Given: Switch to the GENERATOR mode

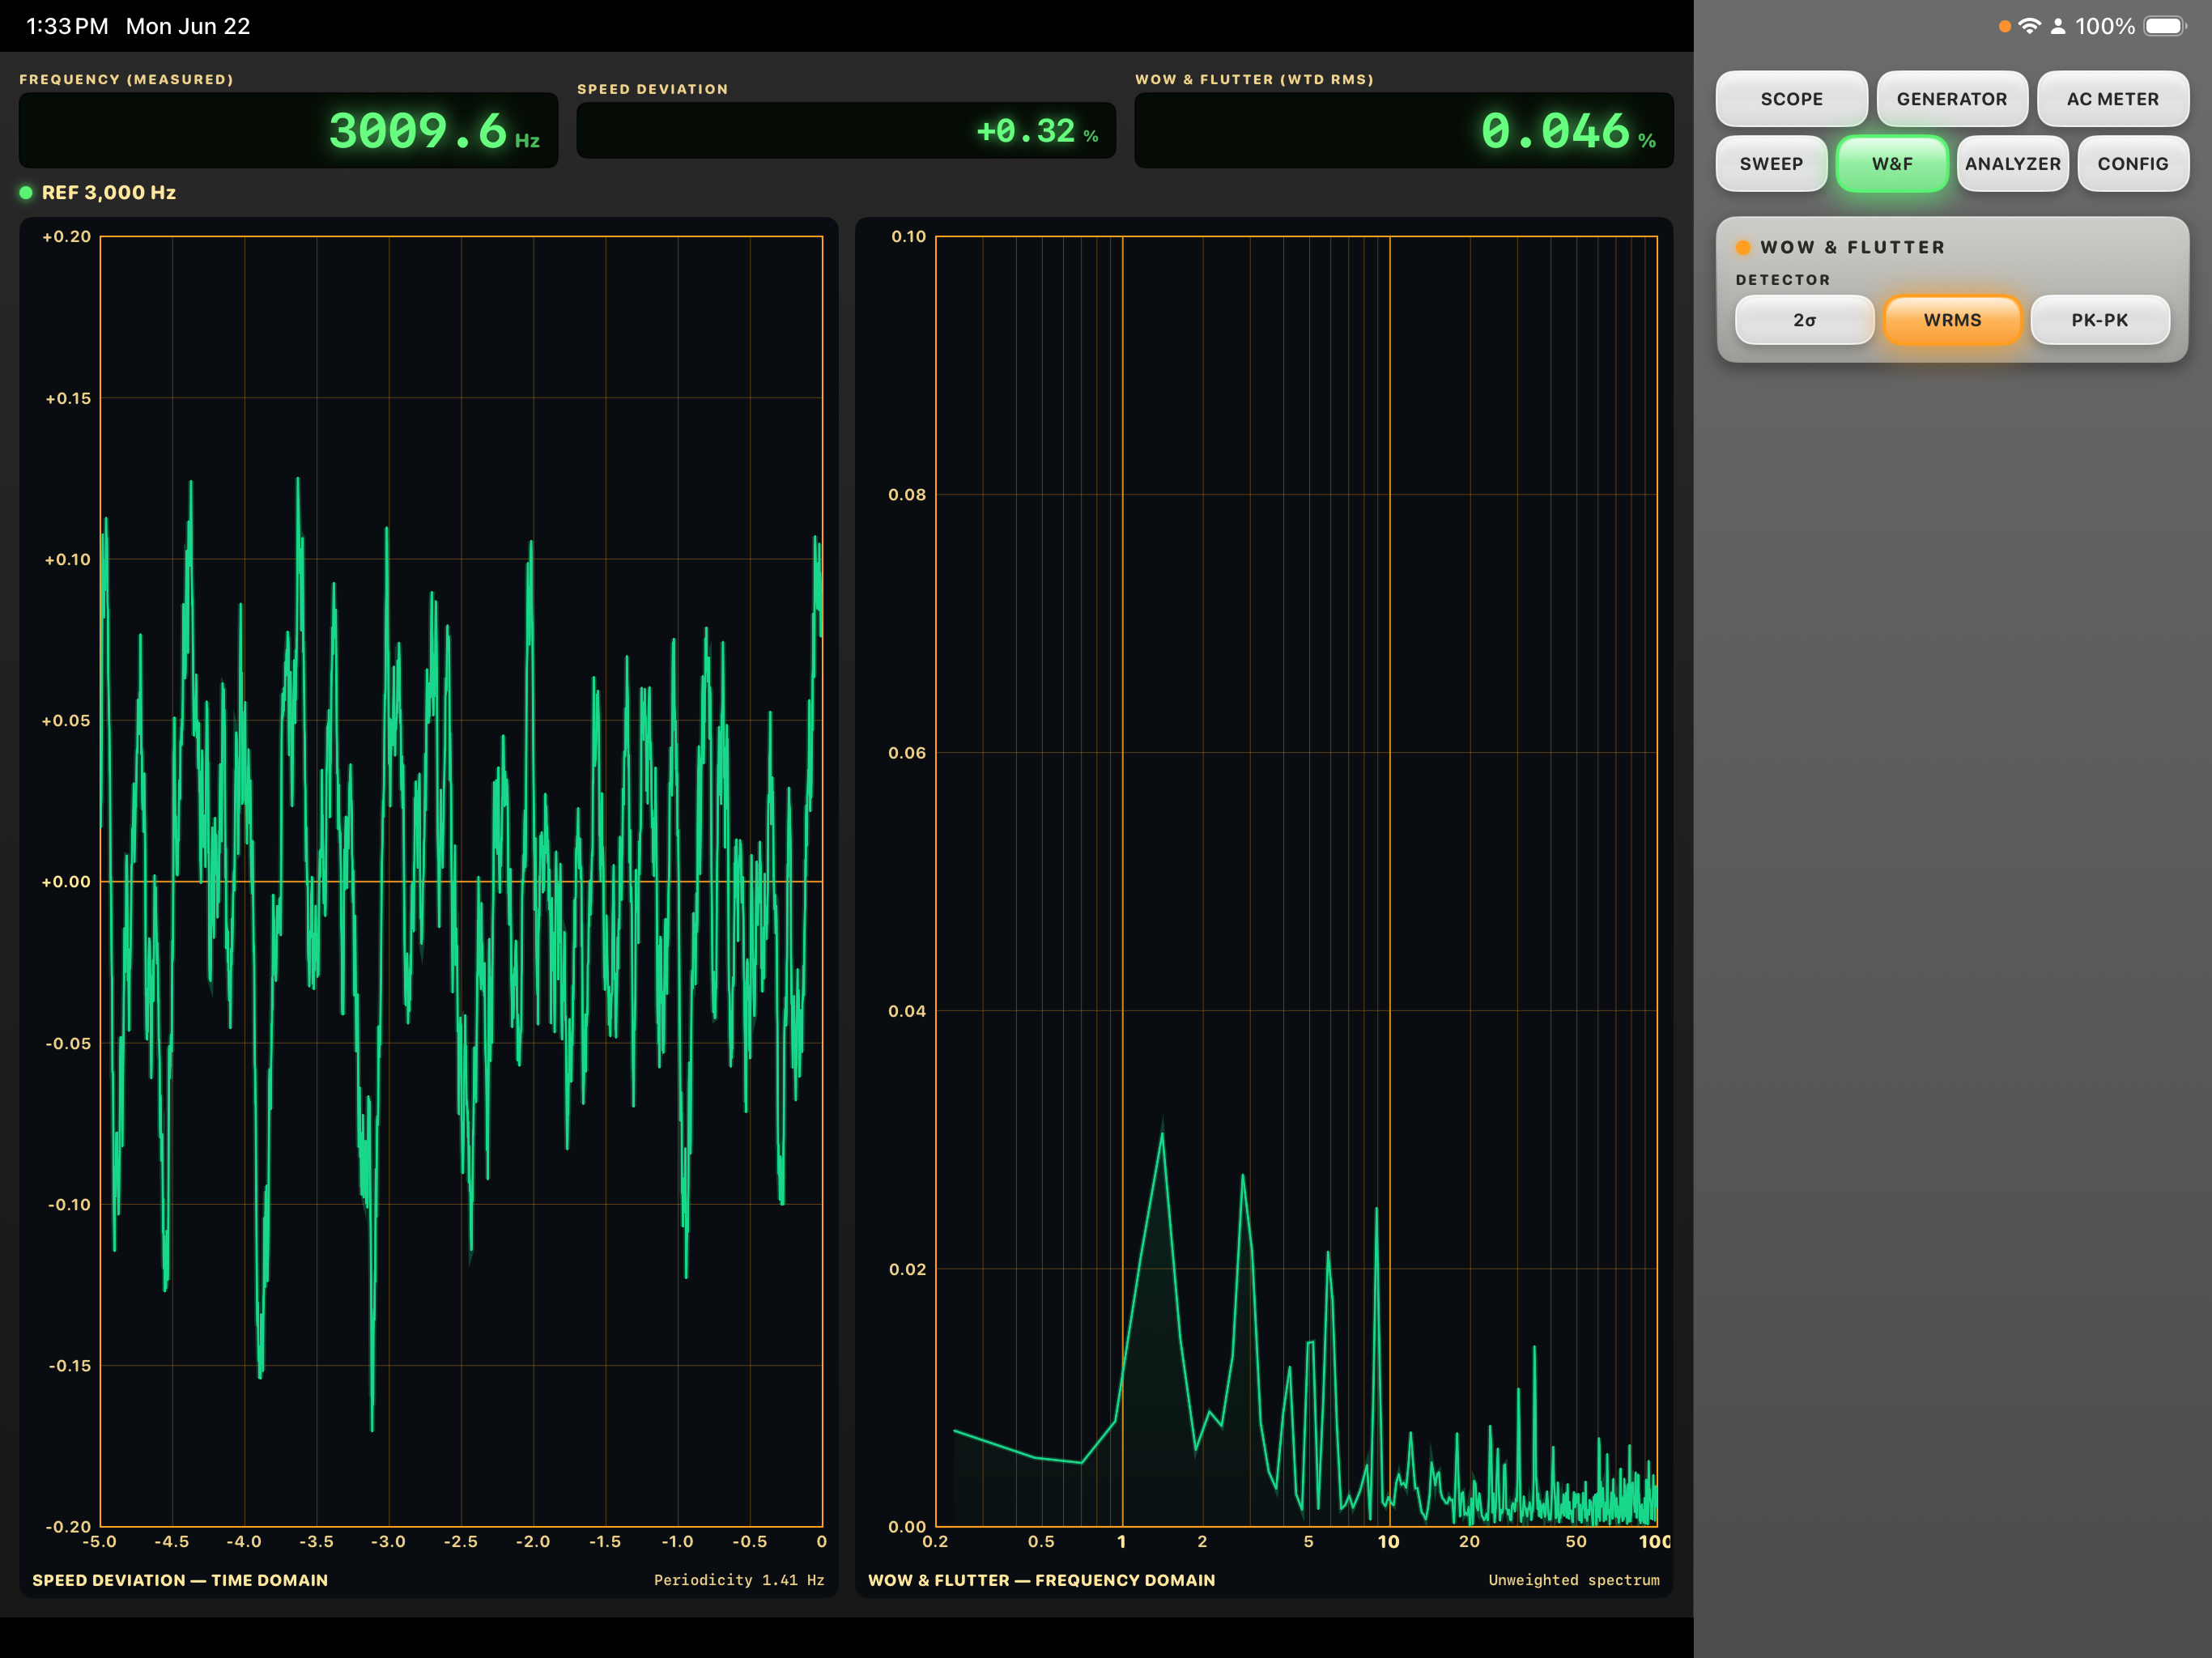Looking at the screenshot, I should coord(1951,99).
